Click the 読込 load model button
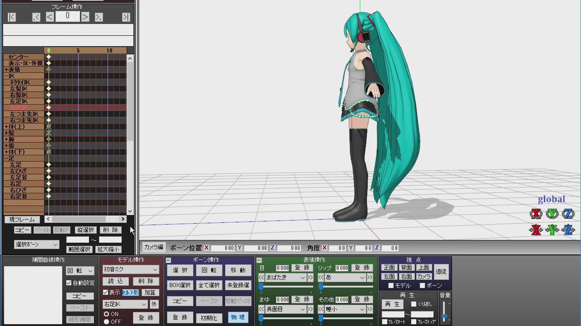The image size is (581, 326). click(116, 281)
